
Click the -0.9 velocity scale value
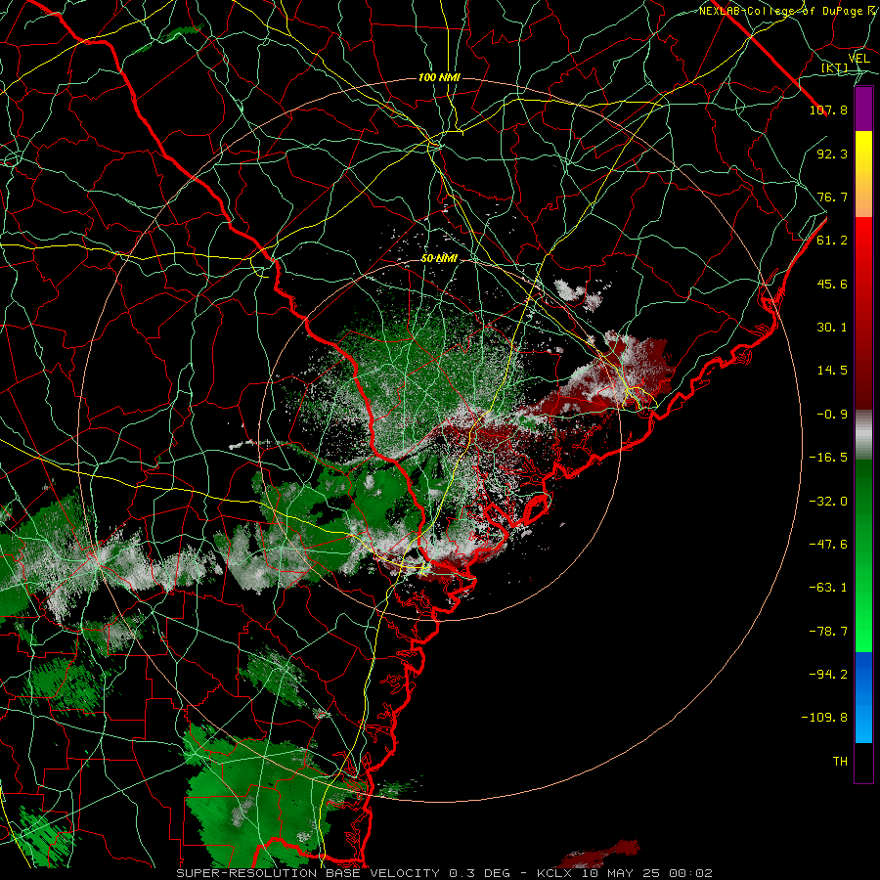pos(832,415)
